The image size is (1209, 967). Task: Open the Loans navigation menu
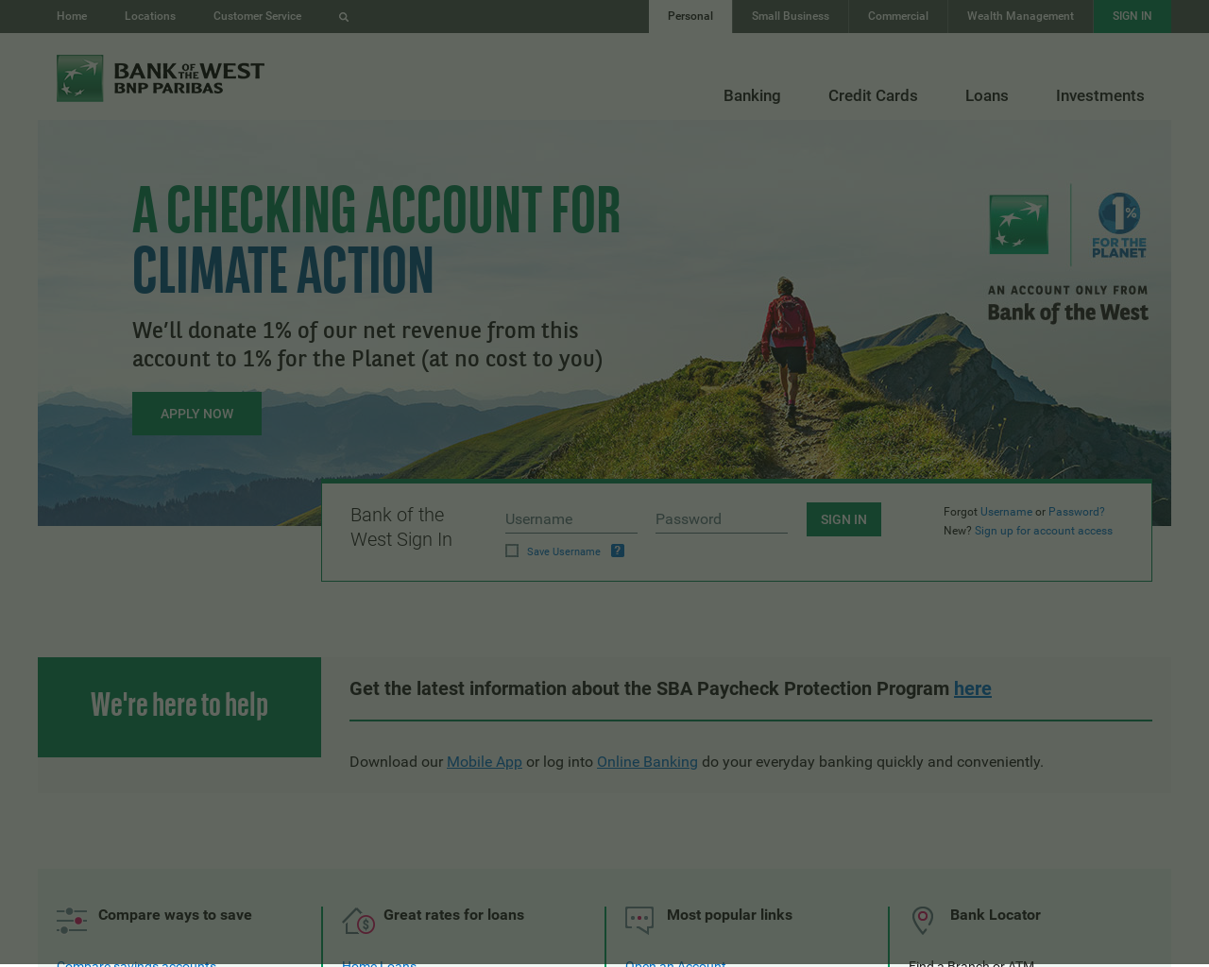[x=987, y=95]
